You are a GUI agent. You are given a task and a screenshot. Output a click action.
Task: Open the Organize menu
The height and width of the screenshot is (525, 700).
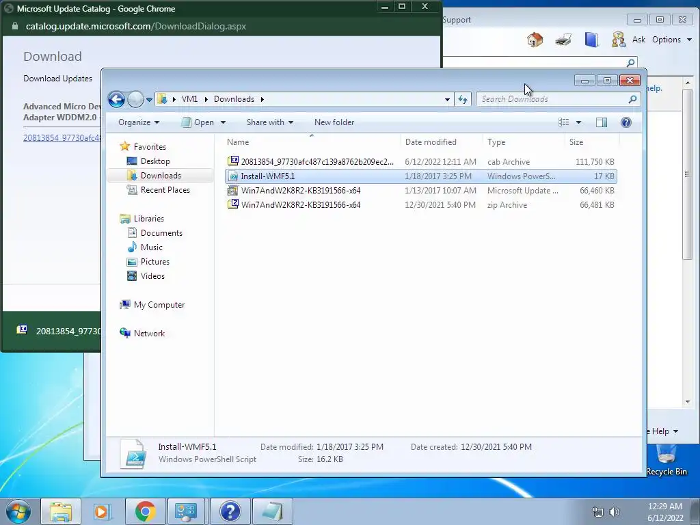point(138,122)
